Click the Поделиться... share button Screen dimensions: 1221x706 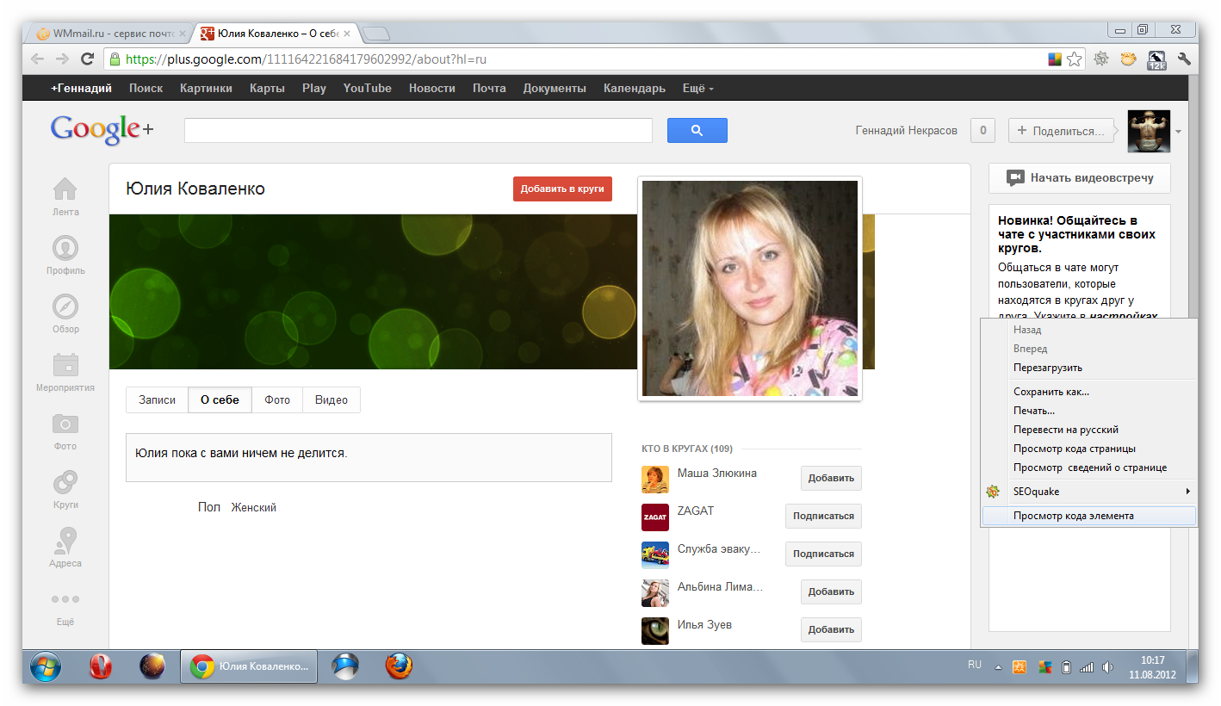[x=1062, y=131]
